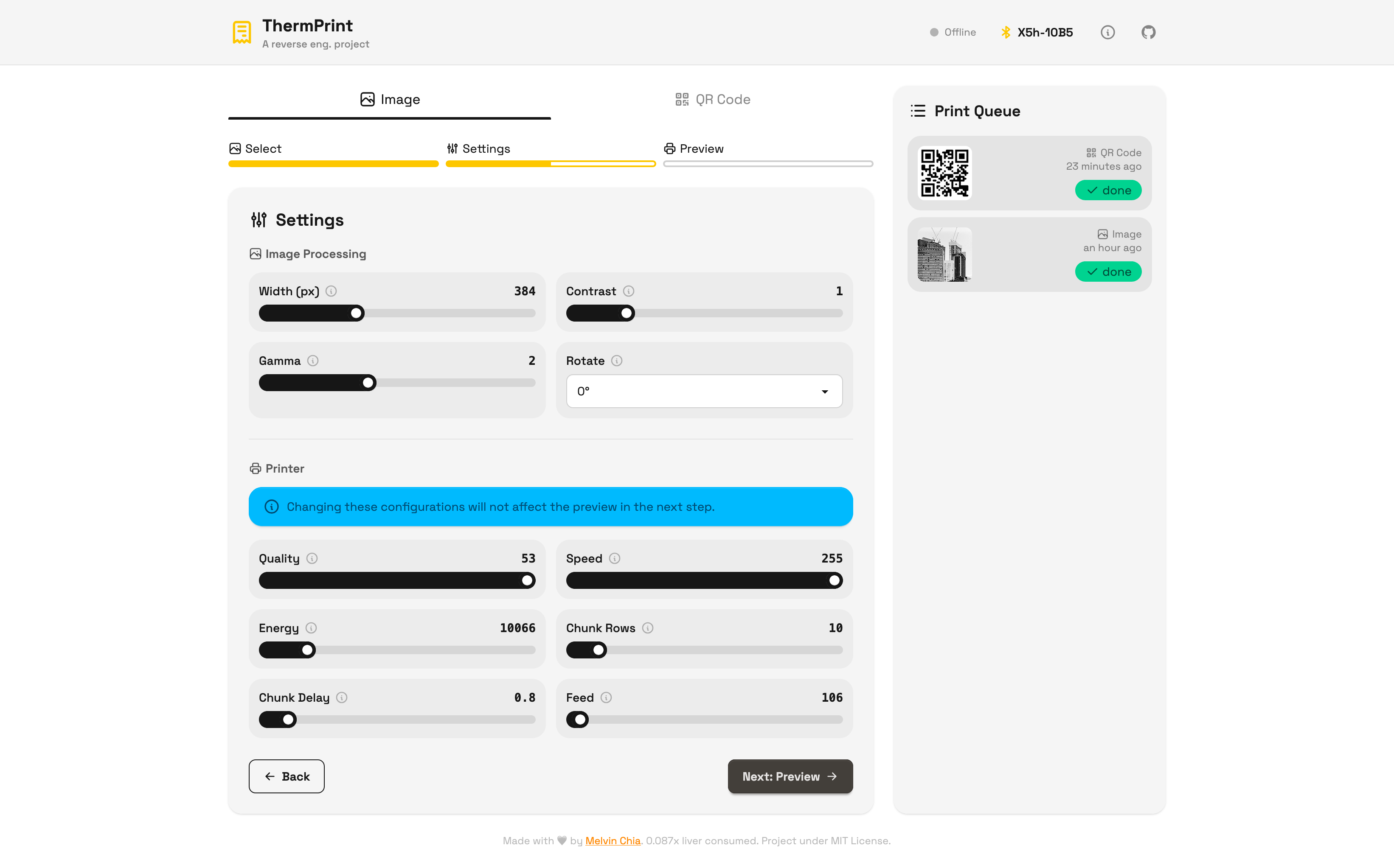Screen dimensions: 1394x868
Task: Click the image icon beside Image Processing
Action: point(256,254)
